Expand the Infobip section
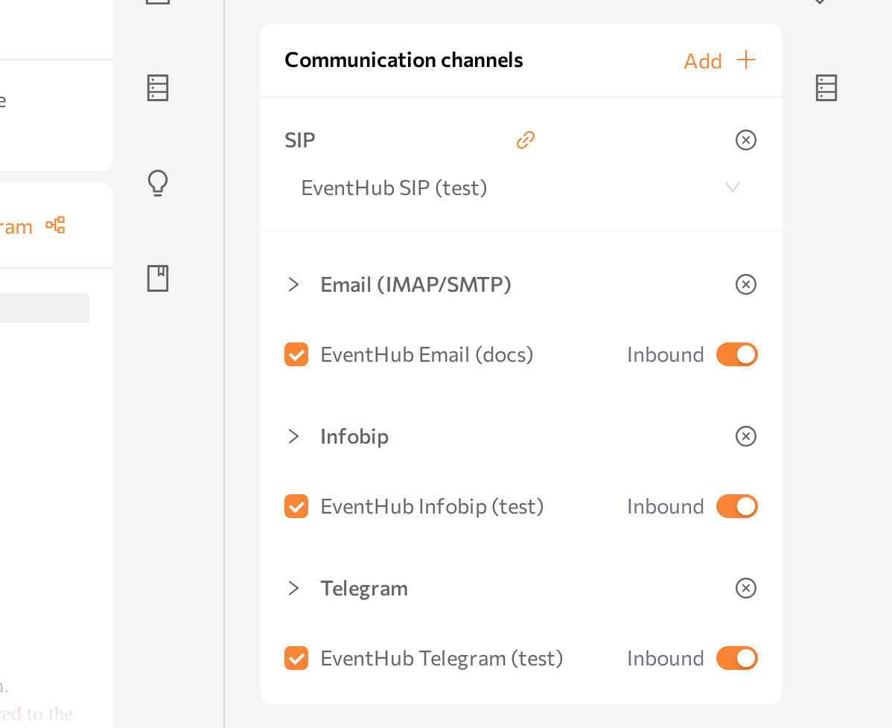 point(293,436)
